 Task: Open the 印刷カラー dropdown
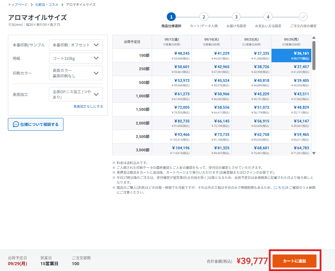coord(76,73)
